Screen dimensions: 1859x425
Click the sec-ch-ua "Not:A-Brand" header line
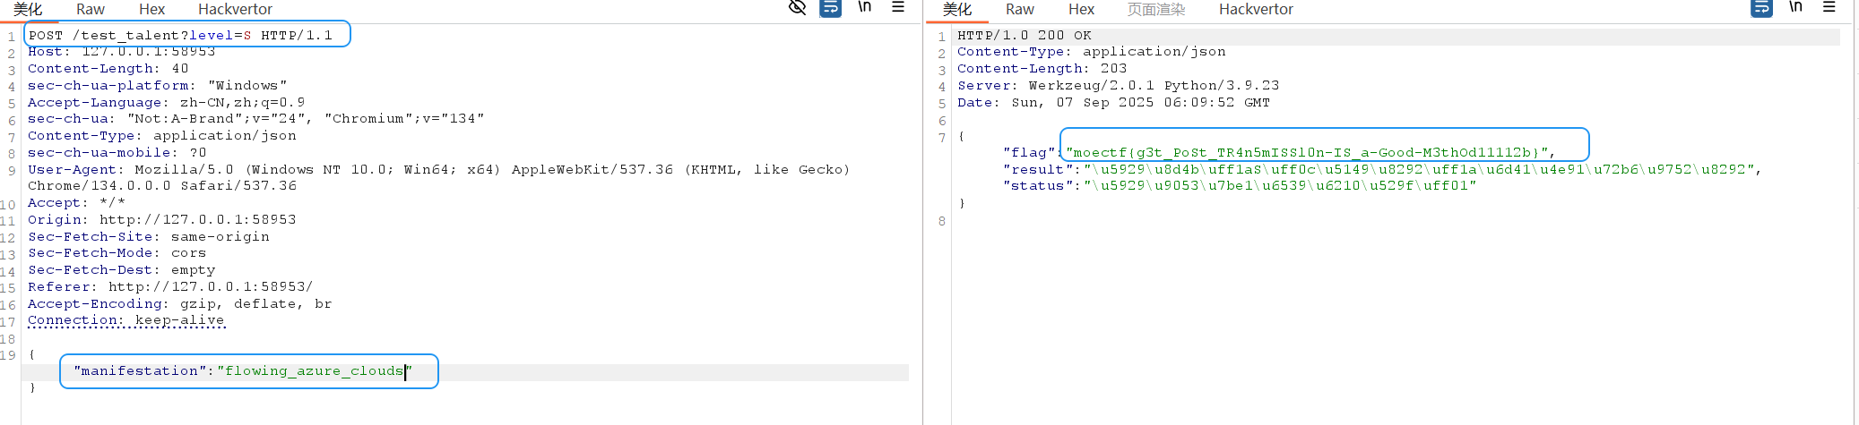(255, 119)
